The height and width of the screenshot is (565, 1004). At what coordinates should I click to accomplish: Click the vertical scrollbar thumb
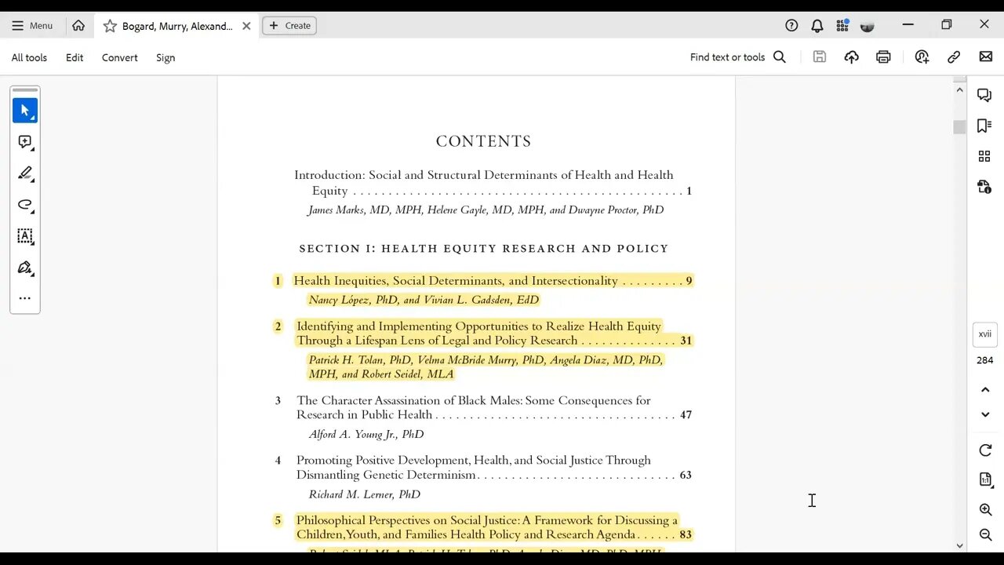click(x=959, y=127)
